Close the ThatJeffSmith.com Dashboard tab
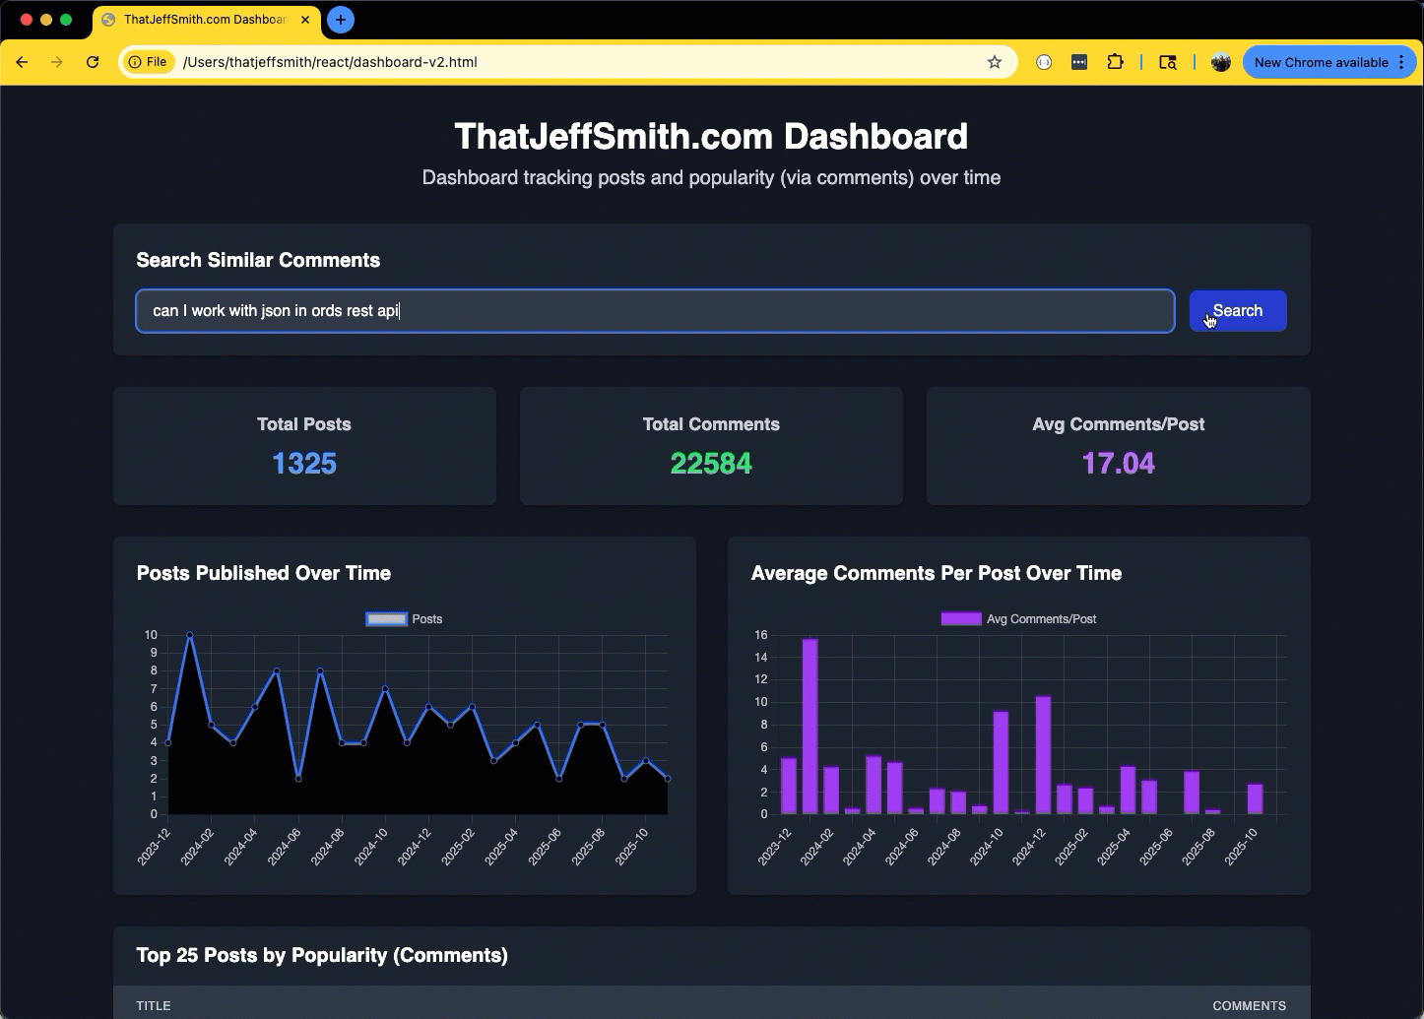The width and height of the screenshot is (1424, 1019). click(305, 20)
